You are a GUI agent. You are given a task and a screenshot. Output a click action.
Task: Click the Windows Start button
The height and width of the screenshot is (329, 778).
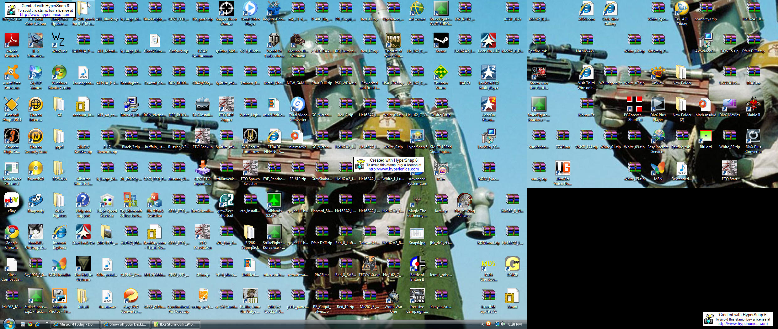(x=9, y=324)
